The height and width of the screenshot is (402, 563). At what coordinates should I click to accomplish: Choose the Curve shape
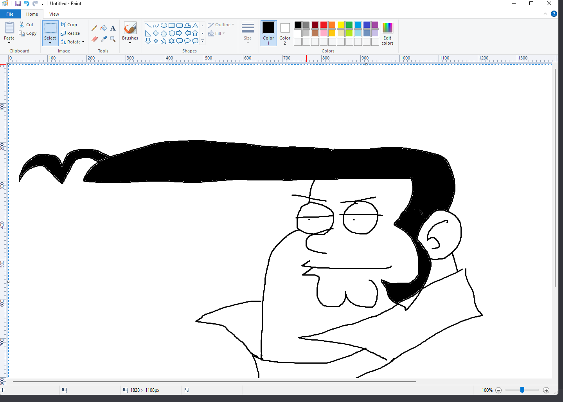tap(156, 25)
